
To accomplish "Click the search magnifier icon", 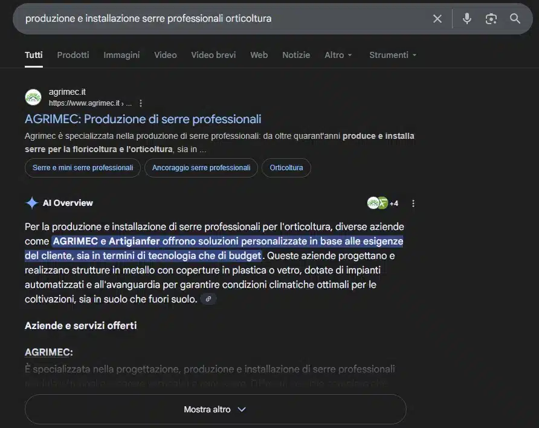I will [515, 18].
